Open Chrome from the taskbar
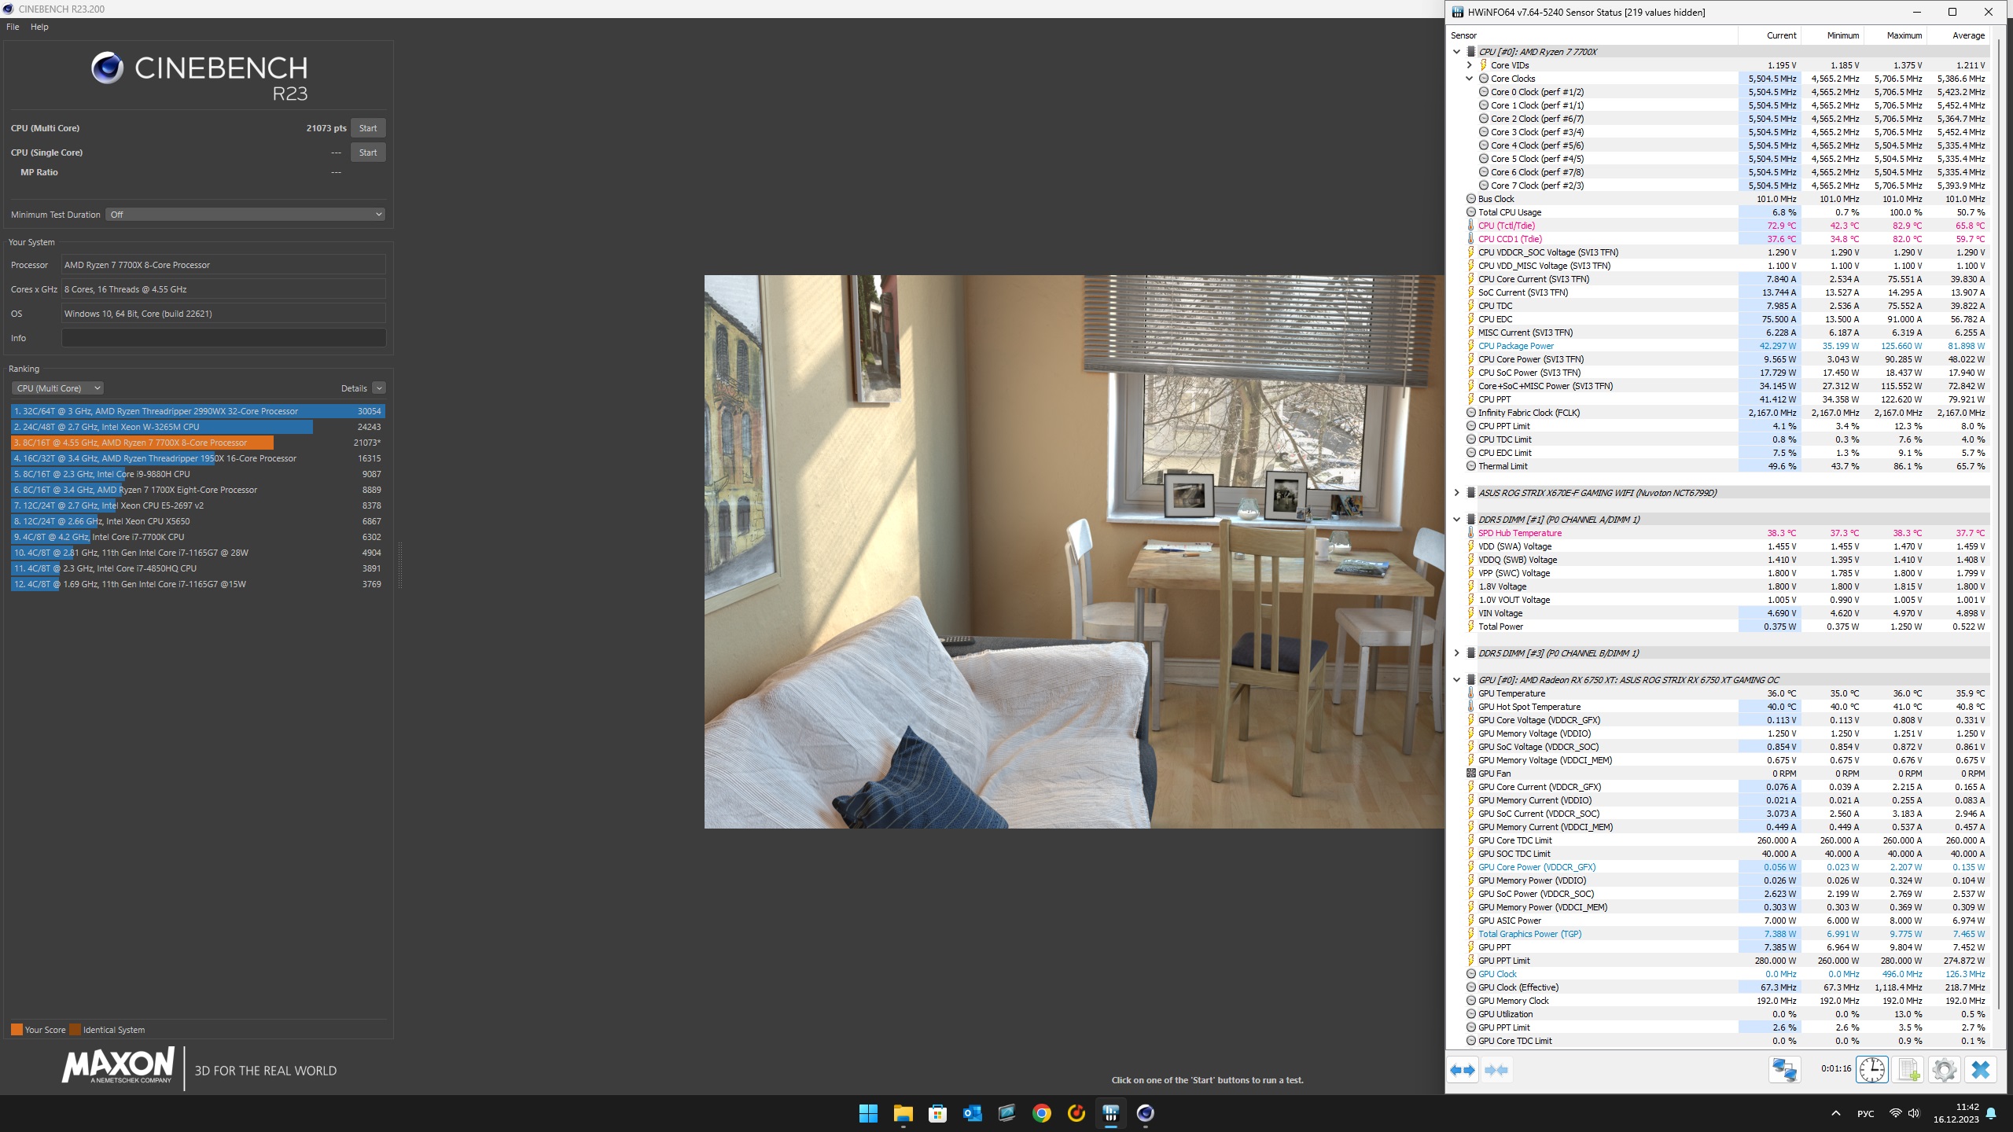The width and height of the screenshot is (2013, 1132). (x=1041, y=1113)
